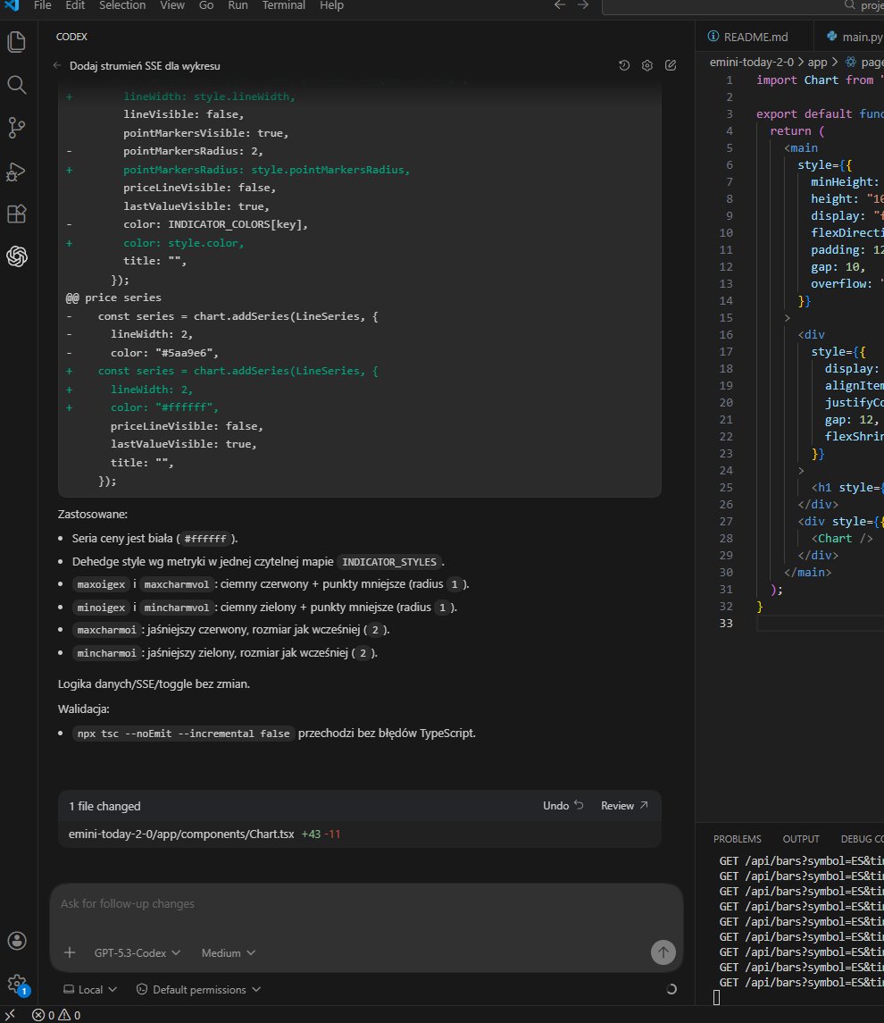Click the remote window icon in status bar
Screen dimensions: 884x1023
(x=11, y=1015)
